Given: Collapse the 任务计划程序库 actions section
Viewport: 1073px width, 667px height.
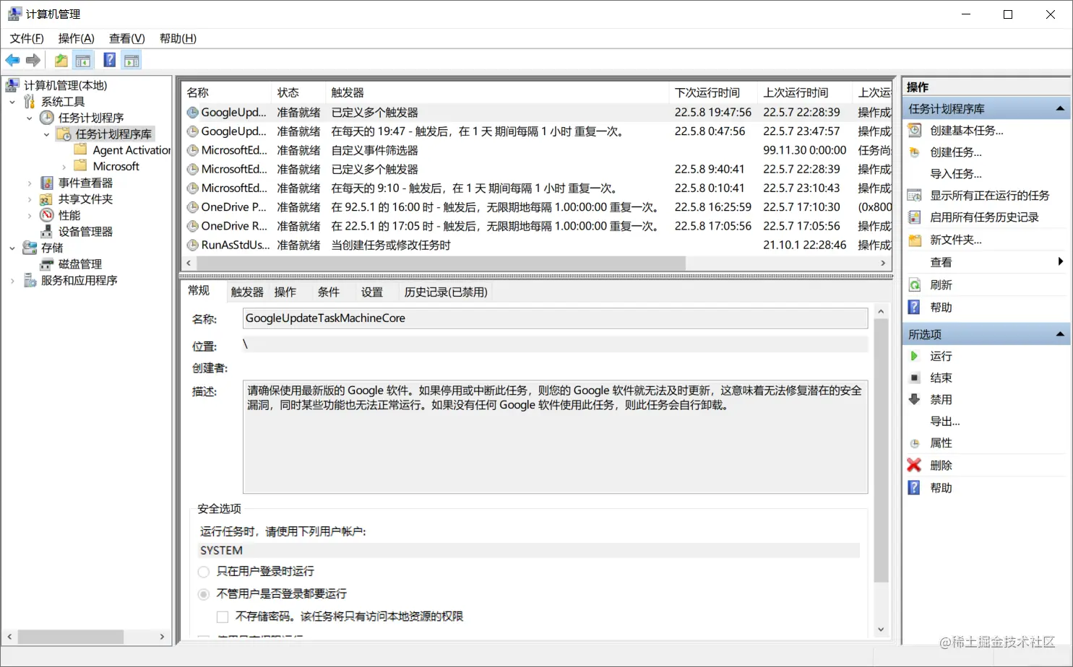Looking at the screenshot, I should (x=1060, y=109).
